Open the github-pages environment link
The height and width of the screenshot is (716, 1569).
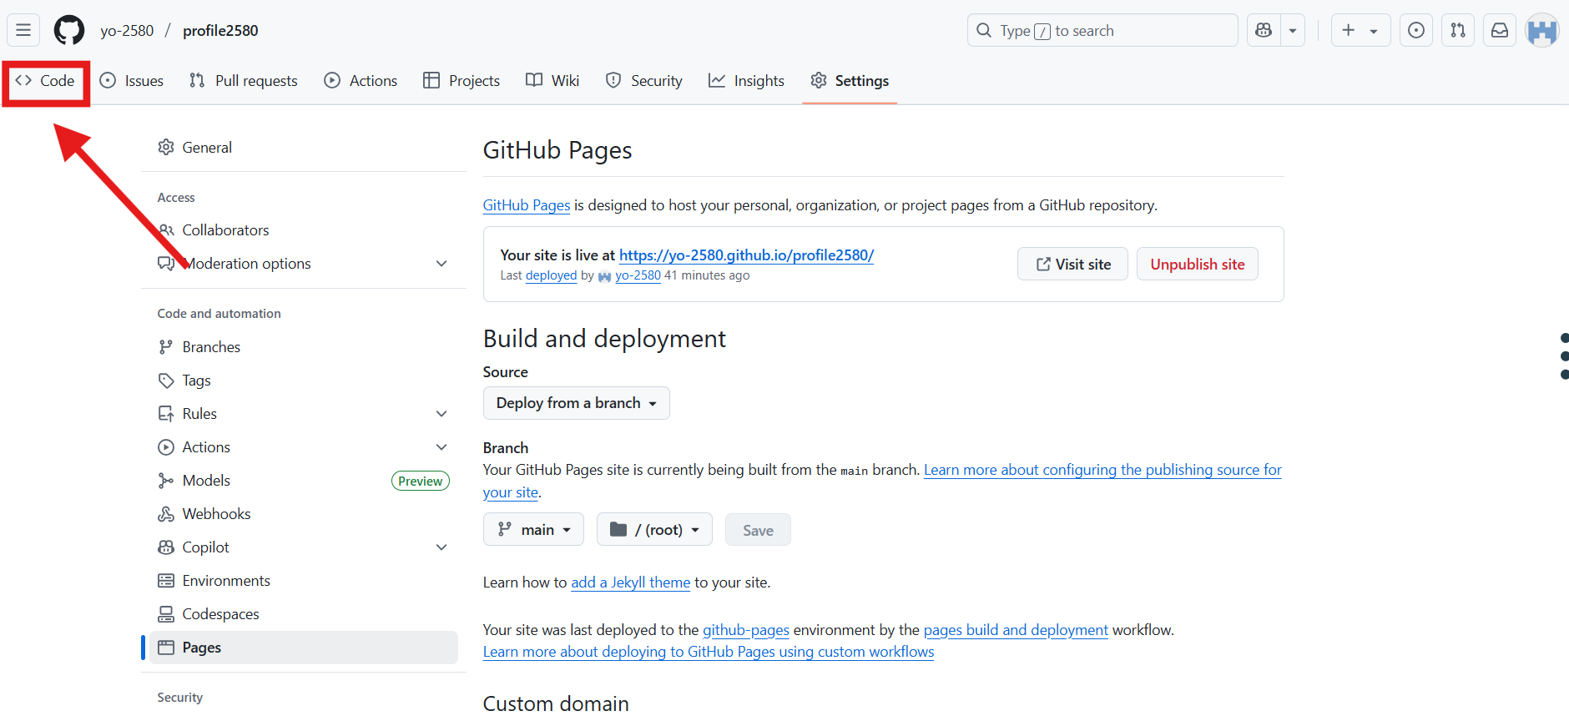pyautogui.click(x=745, y=630)
